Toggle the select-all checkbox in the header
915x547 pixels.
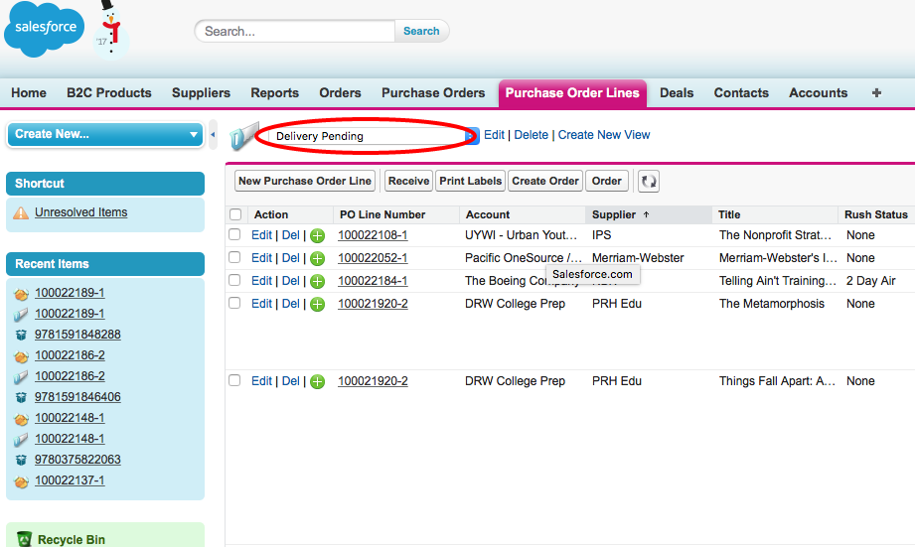[x=235, y=214]
